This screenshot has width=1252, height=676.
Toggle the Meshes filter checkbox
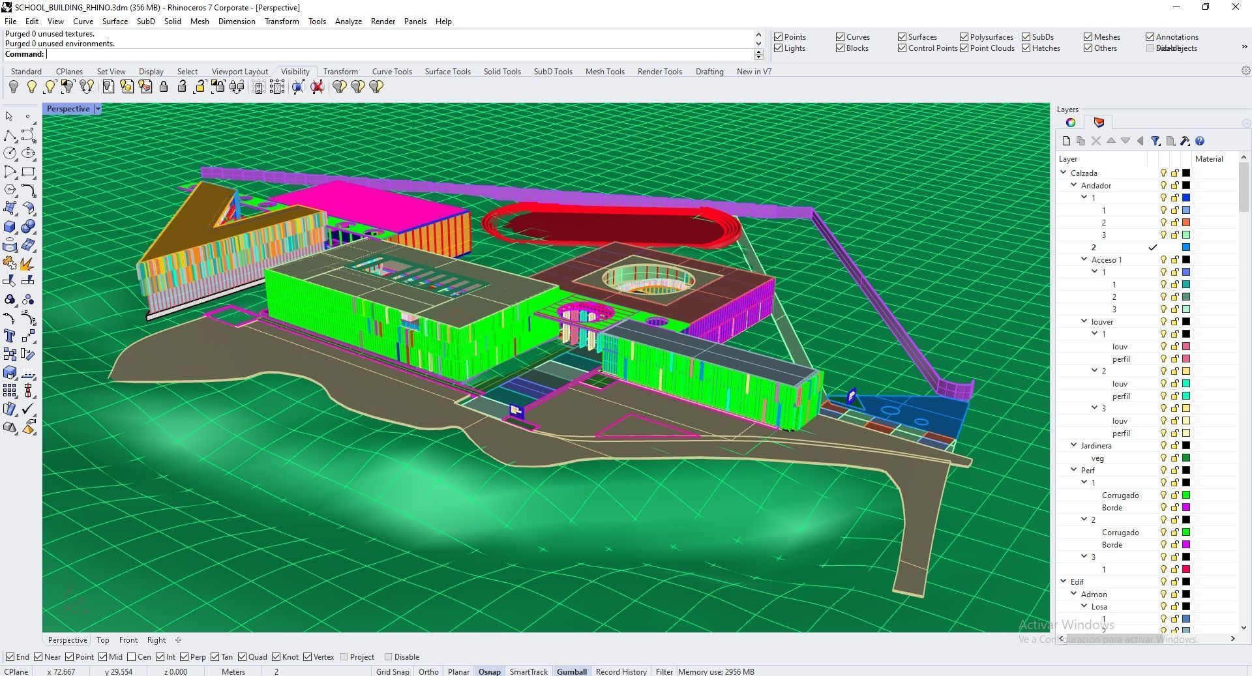pos(1088,37)
